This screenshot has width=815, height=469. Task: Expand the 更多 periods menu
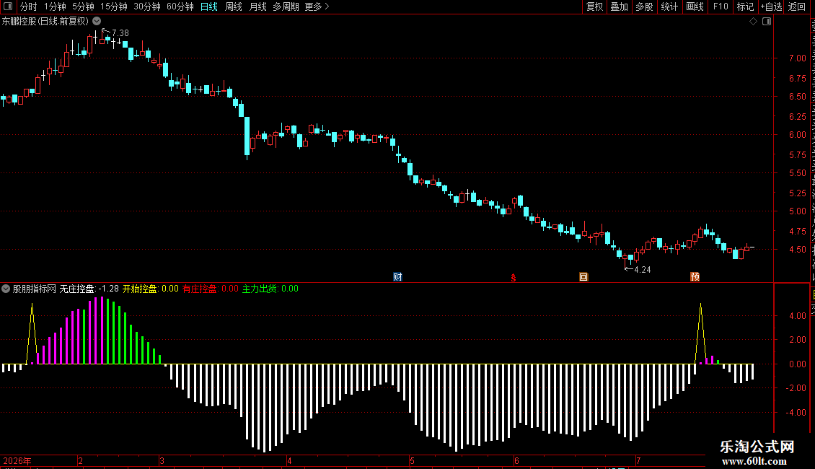pos(317,6)
